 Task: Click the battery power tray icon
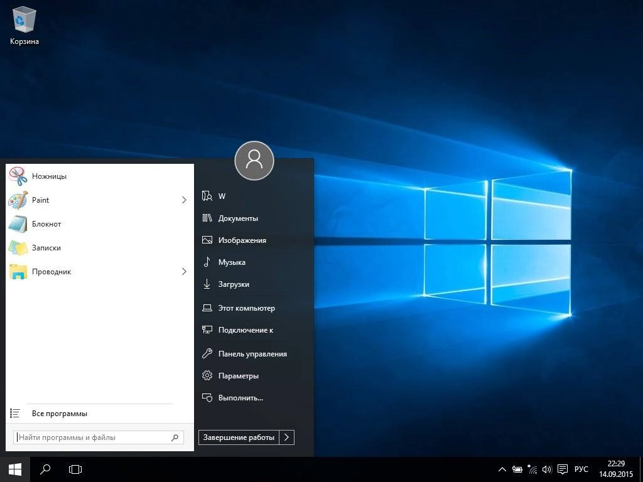pyautogui.click(x=517, y=469)
